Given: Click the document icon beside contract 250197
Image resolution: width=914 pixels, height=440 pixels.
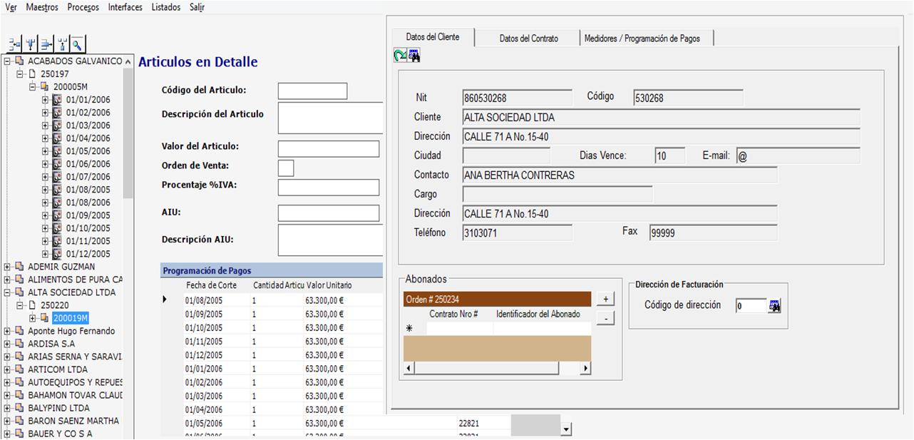Looking at the screenshot, I should coord(32,74).
